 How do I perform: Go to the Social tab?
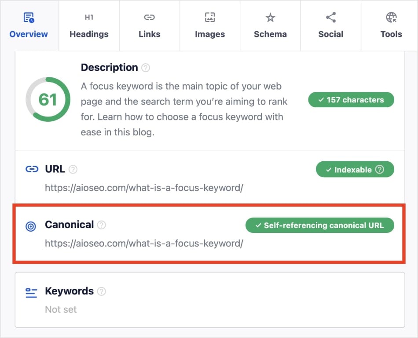click(330, 25)
